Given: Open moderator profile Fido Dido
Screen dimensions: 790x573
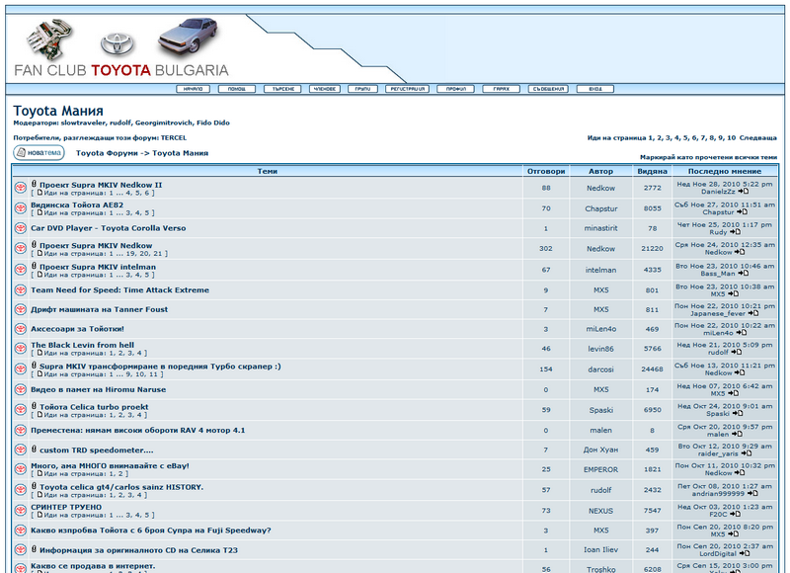Looking at the screenshot, I should click(213, 123).
